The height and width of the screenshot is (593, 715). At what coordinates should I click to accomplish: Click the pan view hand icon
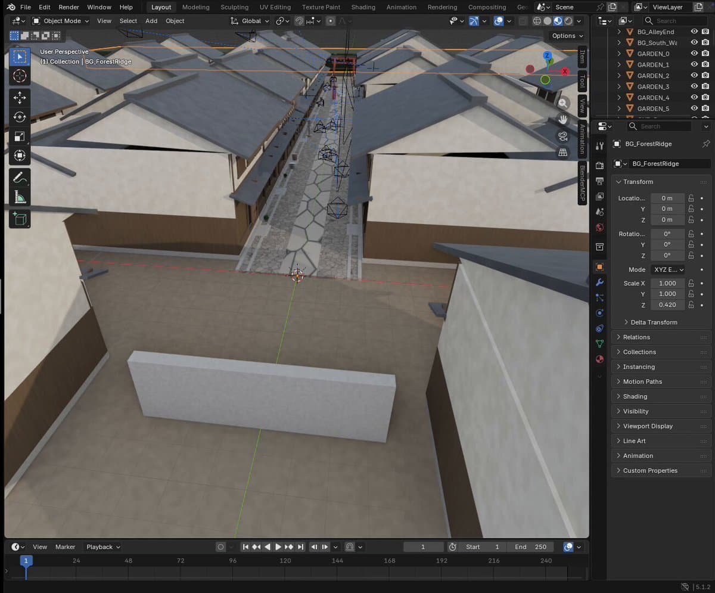tap(562, 119)
